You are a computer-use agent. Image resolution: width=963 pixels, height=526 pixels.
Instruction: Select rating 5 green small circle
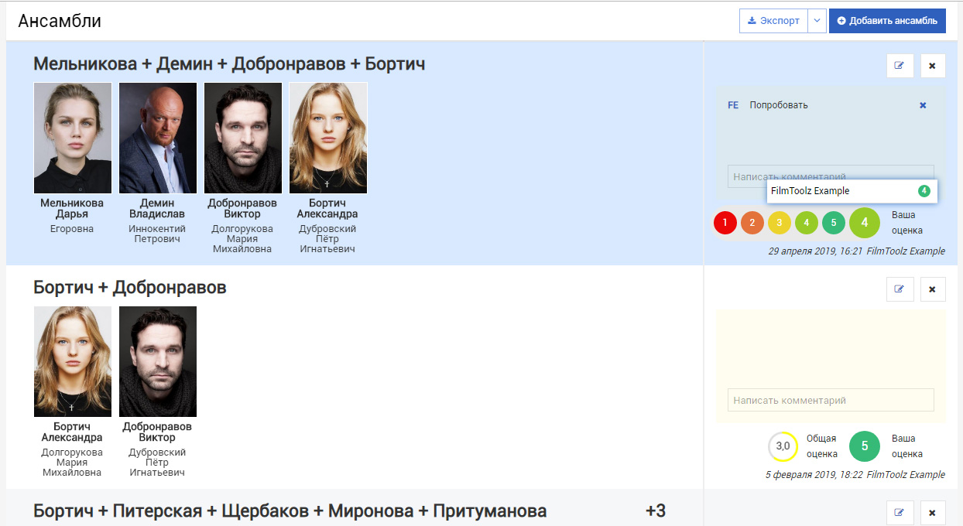click(834, 223)
